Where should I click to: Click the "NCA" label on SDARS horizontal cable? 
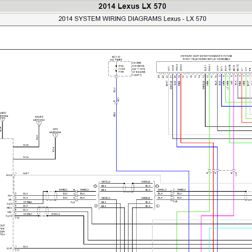tap(26, 145)
